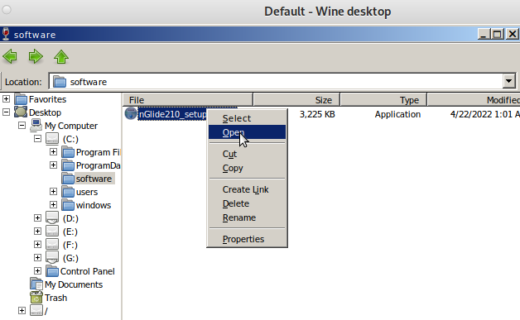The width and height of the screenshot is (520, 320).
Task: Click the green Forward arrow icon
Action: (36, 56)
